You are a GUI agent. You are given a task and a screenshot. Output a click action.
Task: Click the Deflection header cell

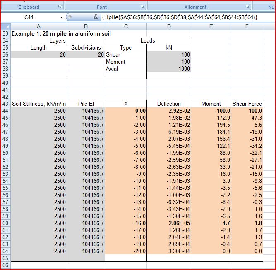tap(168, 104)
